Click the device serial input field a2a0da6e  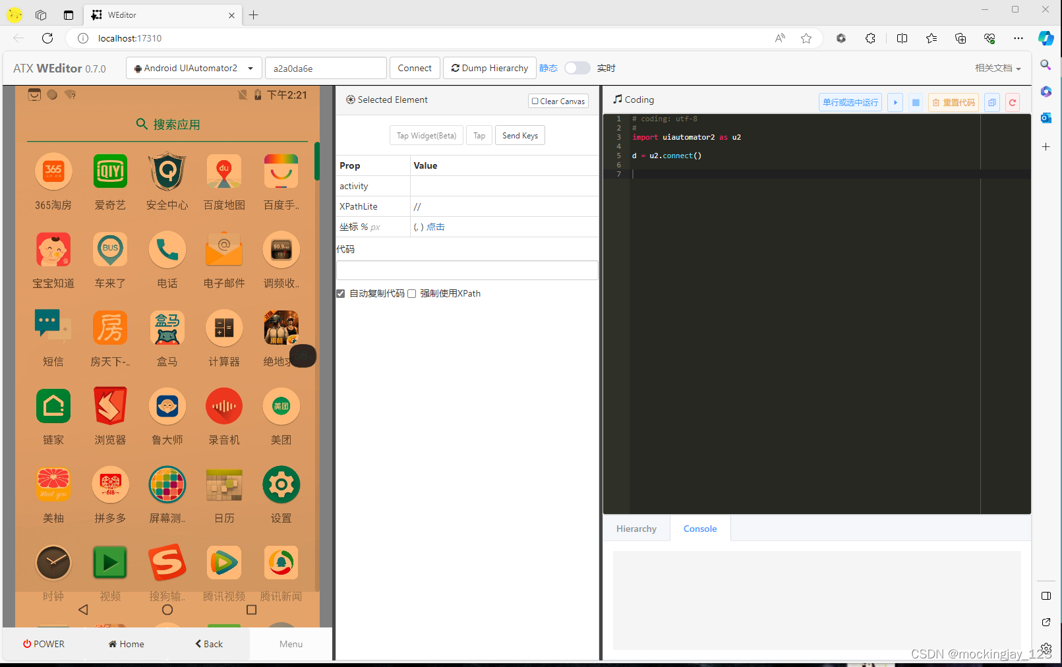pyautogui.click(x=326, y=68)
